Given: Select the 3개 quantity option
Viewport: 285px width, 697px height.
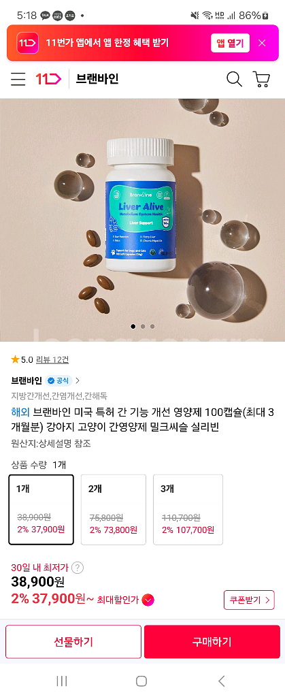Looking at the screenshot, I should pyautogui.click(x=188, y=509).
